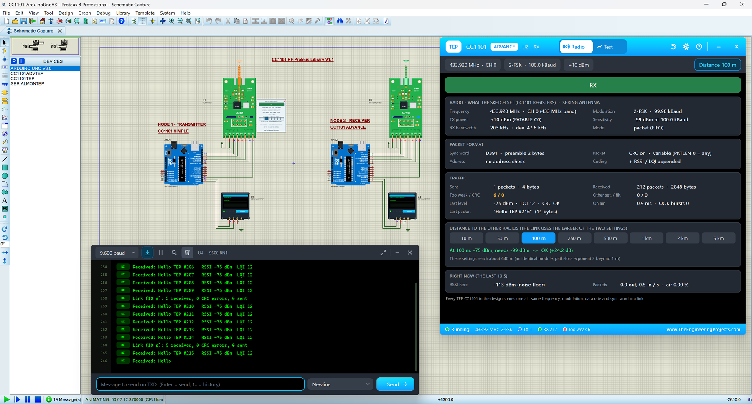
Task: Select the 5 km distance option
Action: point(718,238)
